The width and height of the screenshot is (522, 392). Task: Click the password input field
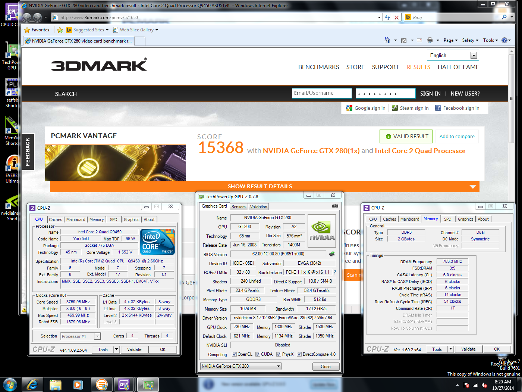(x=386, y=93)
